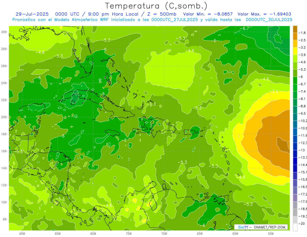Click the '70W' longitude axis label
307x237 pixels.
coord(164,234)
